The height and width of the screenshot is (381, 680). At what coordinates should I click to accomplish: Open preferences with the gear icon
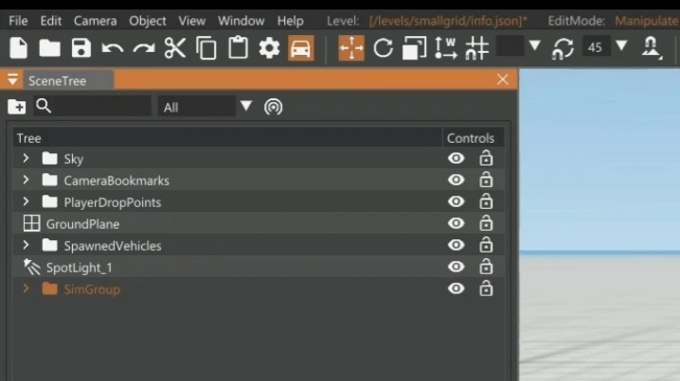(x=269, y=47)
